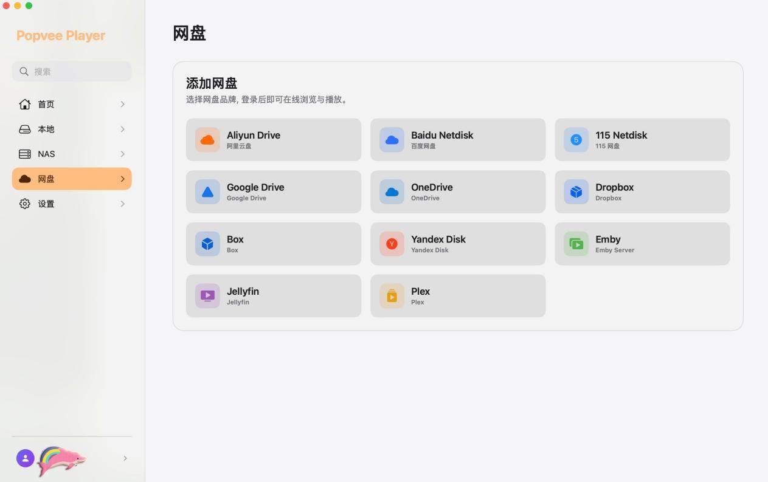Viewport: 768px width, 482px height.
Task: Choose the Google Drive card
Action: pos(274,192)
